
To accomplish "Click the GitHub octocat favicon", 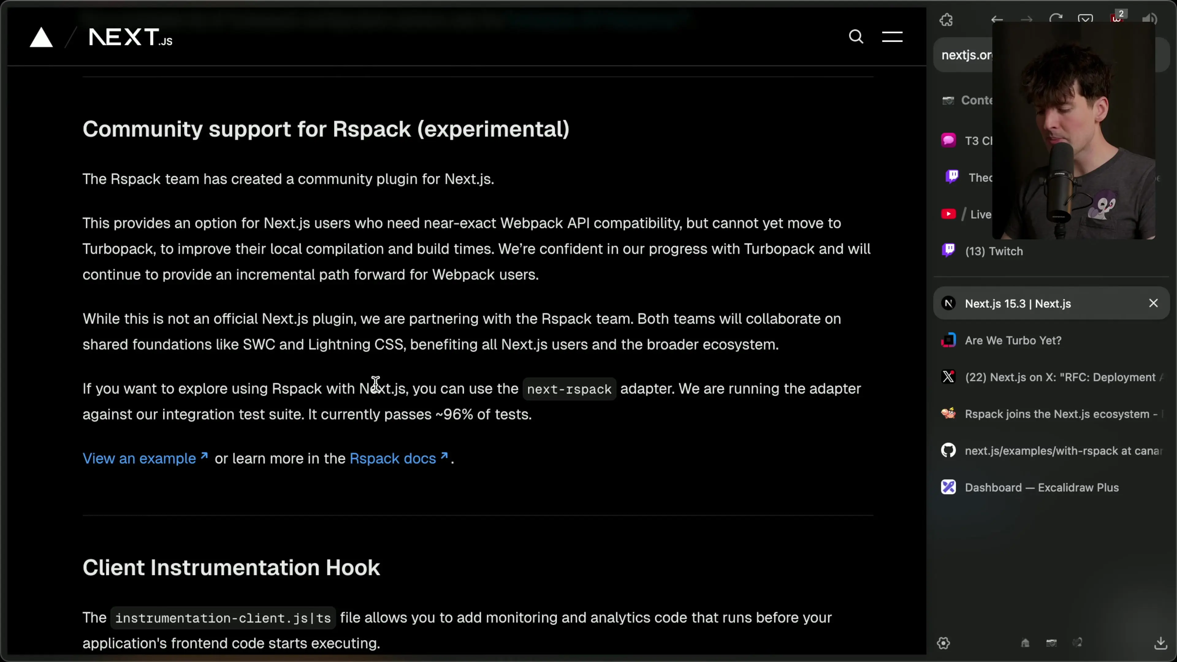I will pos(949,451).
